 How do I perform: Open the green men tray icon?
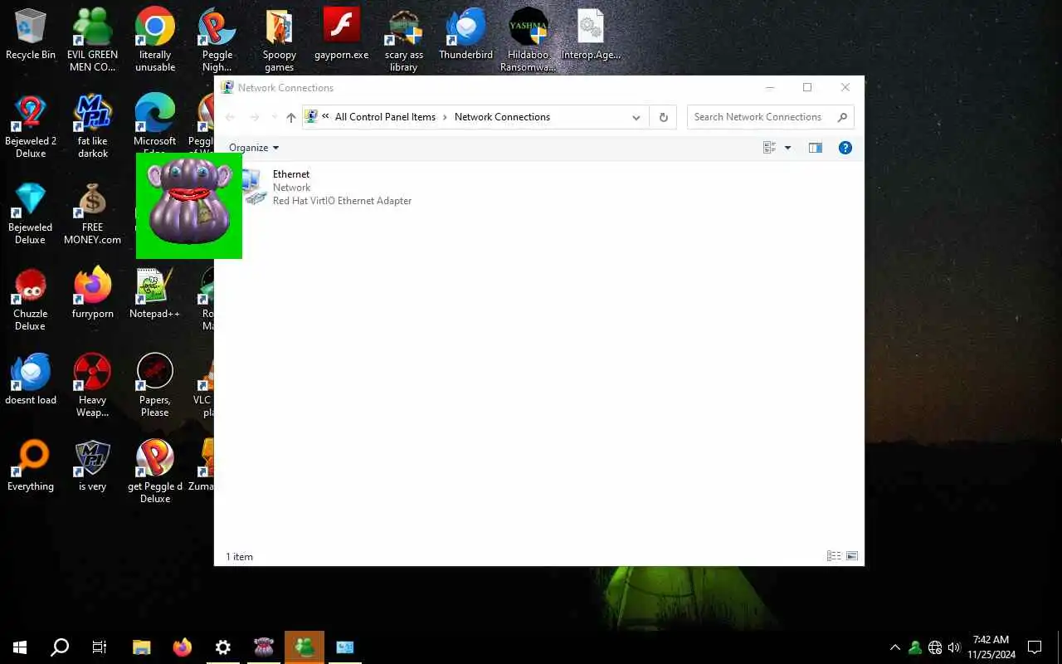click(x=915, y=647)
